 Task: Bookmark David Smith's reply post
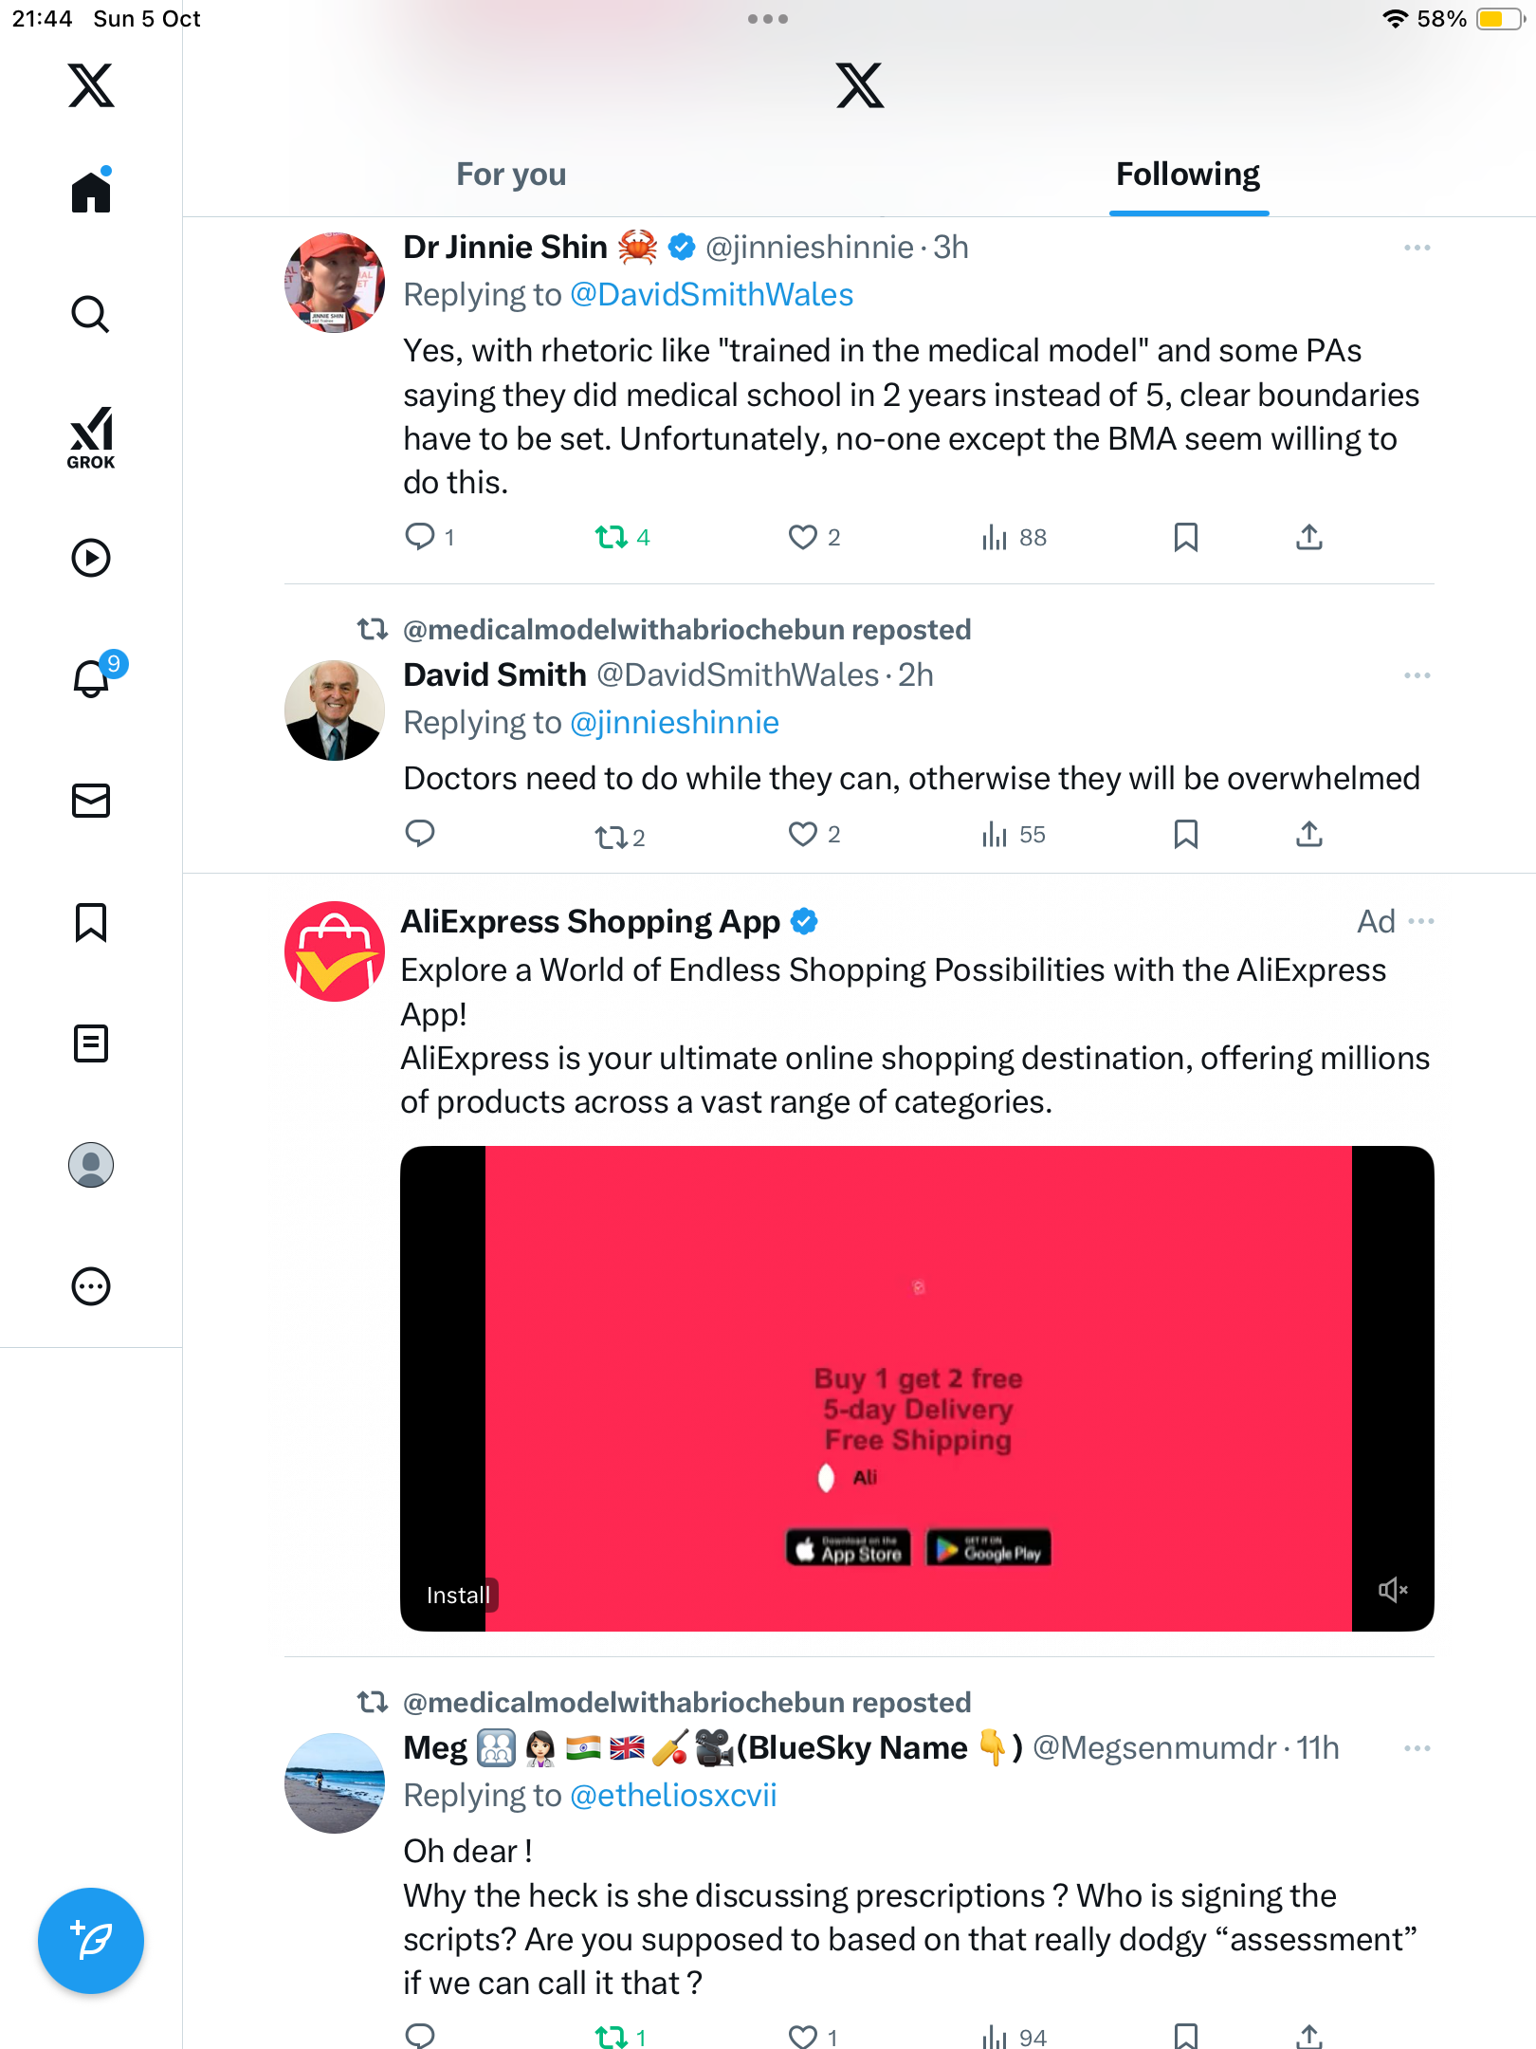1185,834
